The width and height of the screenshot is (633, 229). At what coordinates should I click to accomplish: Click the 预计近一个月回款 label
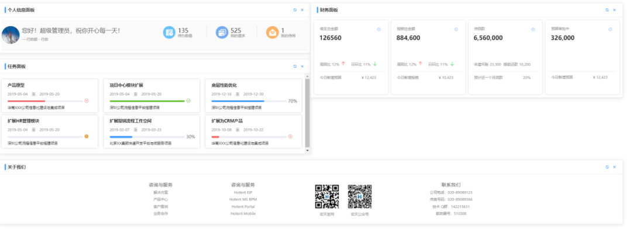coord(488,77)
